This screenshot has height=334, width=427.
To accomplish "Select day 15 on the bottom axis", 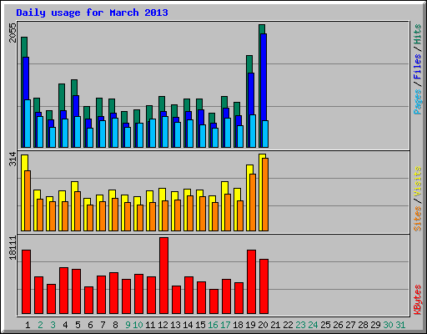I will (200, 325).
